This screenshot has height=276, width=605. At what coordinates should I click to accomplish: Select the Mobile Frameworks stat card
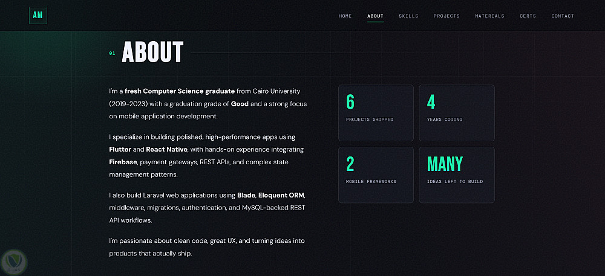[x=376, y=175]
